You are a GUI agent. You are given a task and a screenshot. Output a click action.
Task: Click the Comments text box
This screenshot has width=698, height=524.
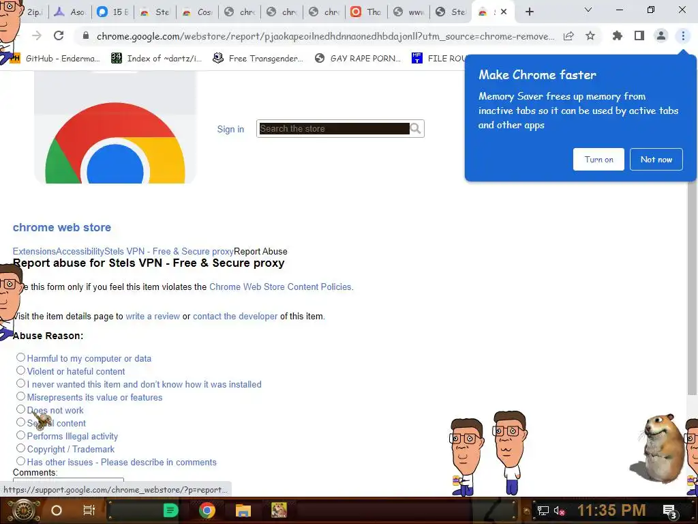[68, 480]
